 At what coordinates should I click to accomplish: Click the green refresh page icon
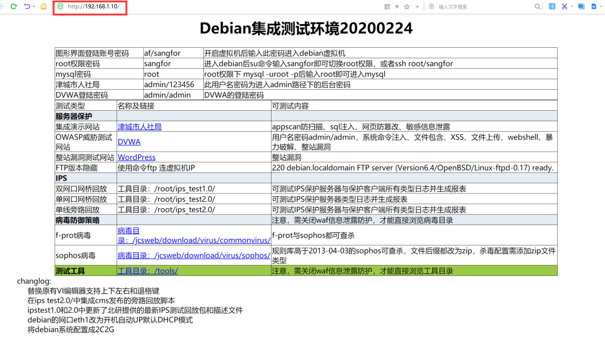click(14, 6)
